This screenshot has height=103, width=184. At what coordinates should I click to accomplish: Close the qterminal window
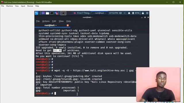pos(148,17)
